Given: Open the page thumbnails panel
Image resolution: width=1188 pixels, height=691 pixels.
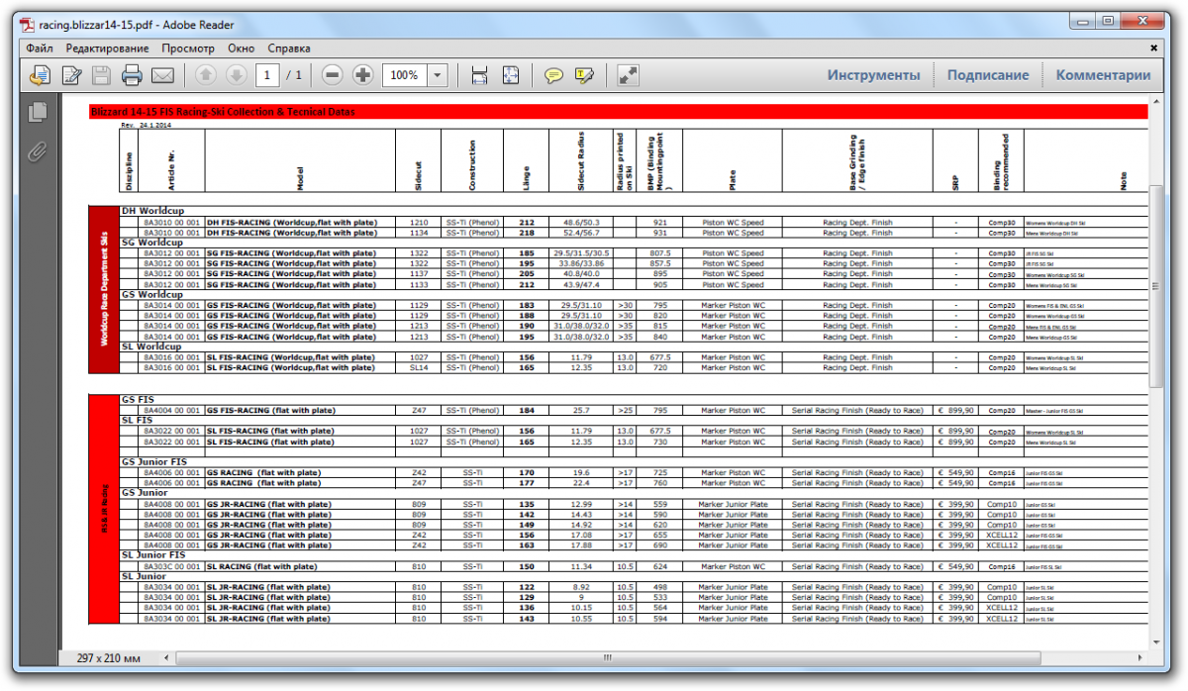Looking at the screenshot, I should (38, 112).
